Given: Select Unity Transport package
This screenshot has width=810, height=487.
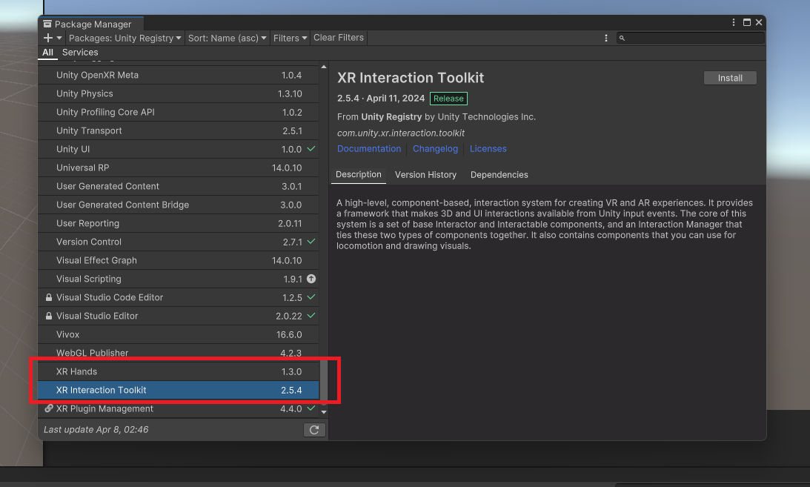Looking at the screenshot, I should coord(178,130).
